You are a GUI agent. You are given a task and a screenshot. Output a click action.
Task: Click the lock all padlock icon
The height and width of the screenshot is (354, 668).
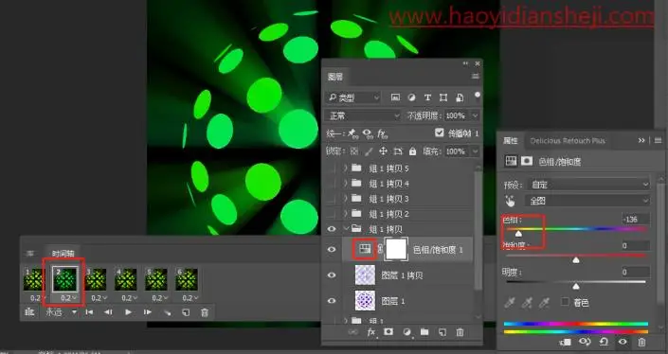(x=412, y=151)
